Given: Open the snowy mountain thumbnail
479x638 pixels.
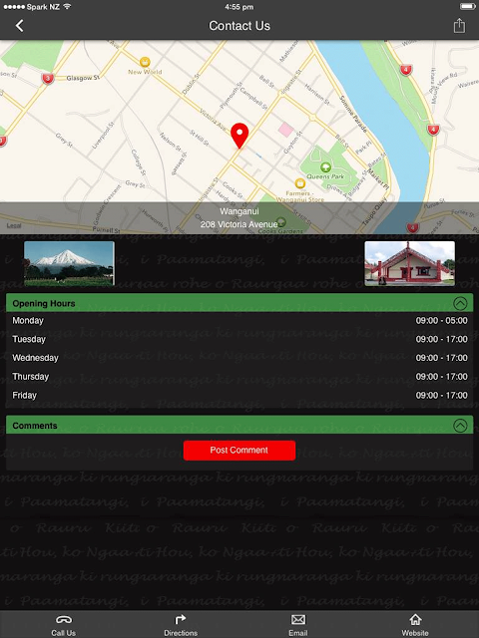Looking at the screenshot, I should click(69, 263).
